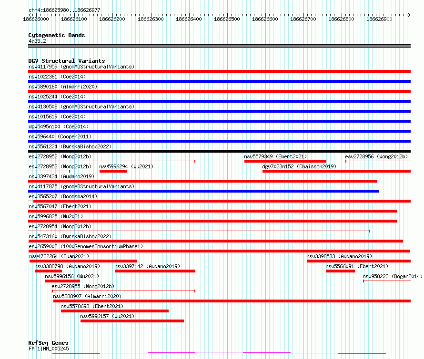This screenshot has width=424, height=359.
Task: Select nsv5996157 (Wu2021) label
Action: [107, 316]
